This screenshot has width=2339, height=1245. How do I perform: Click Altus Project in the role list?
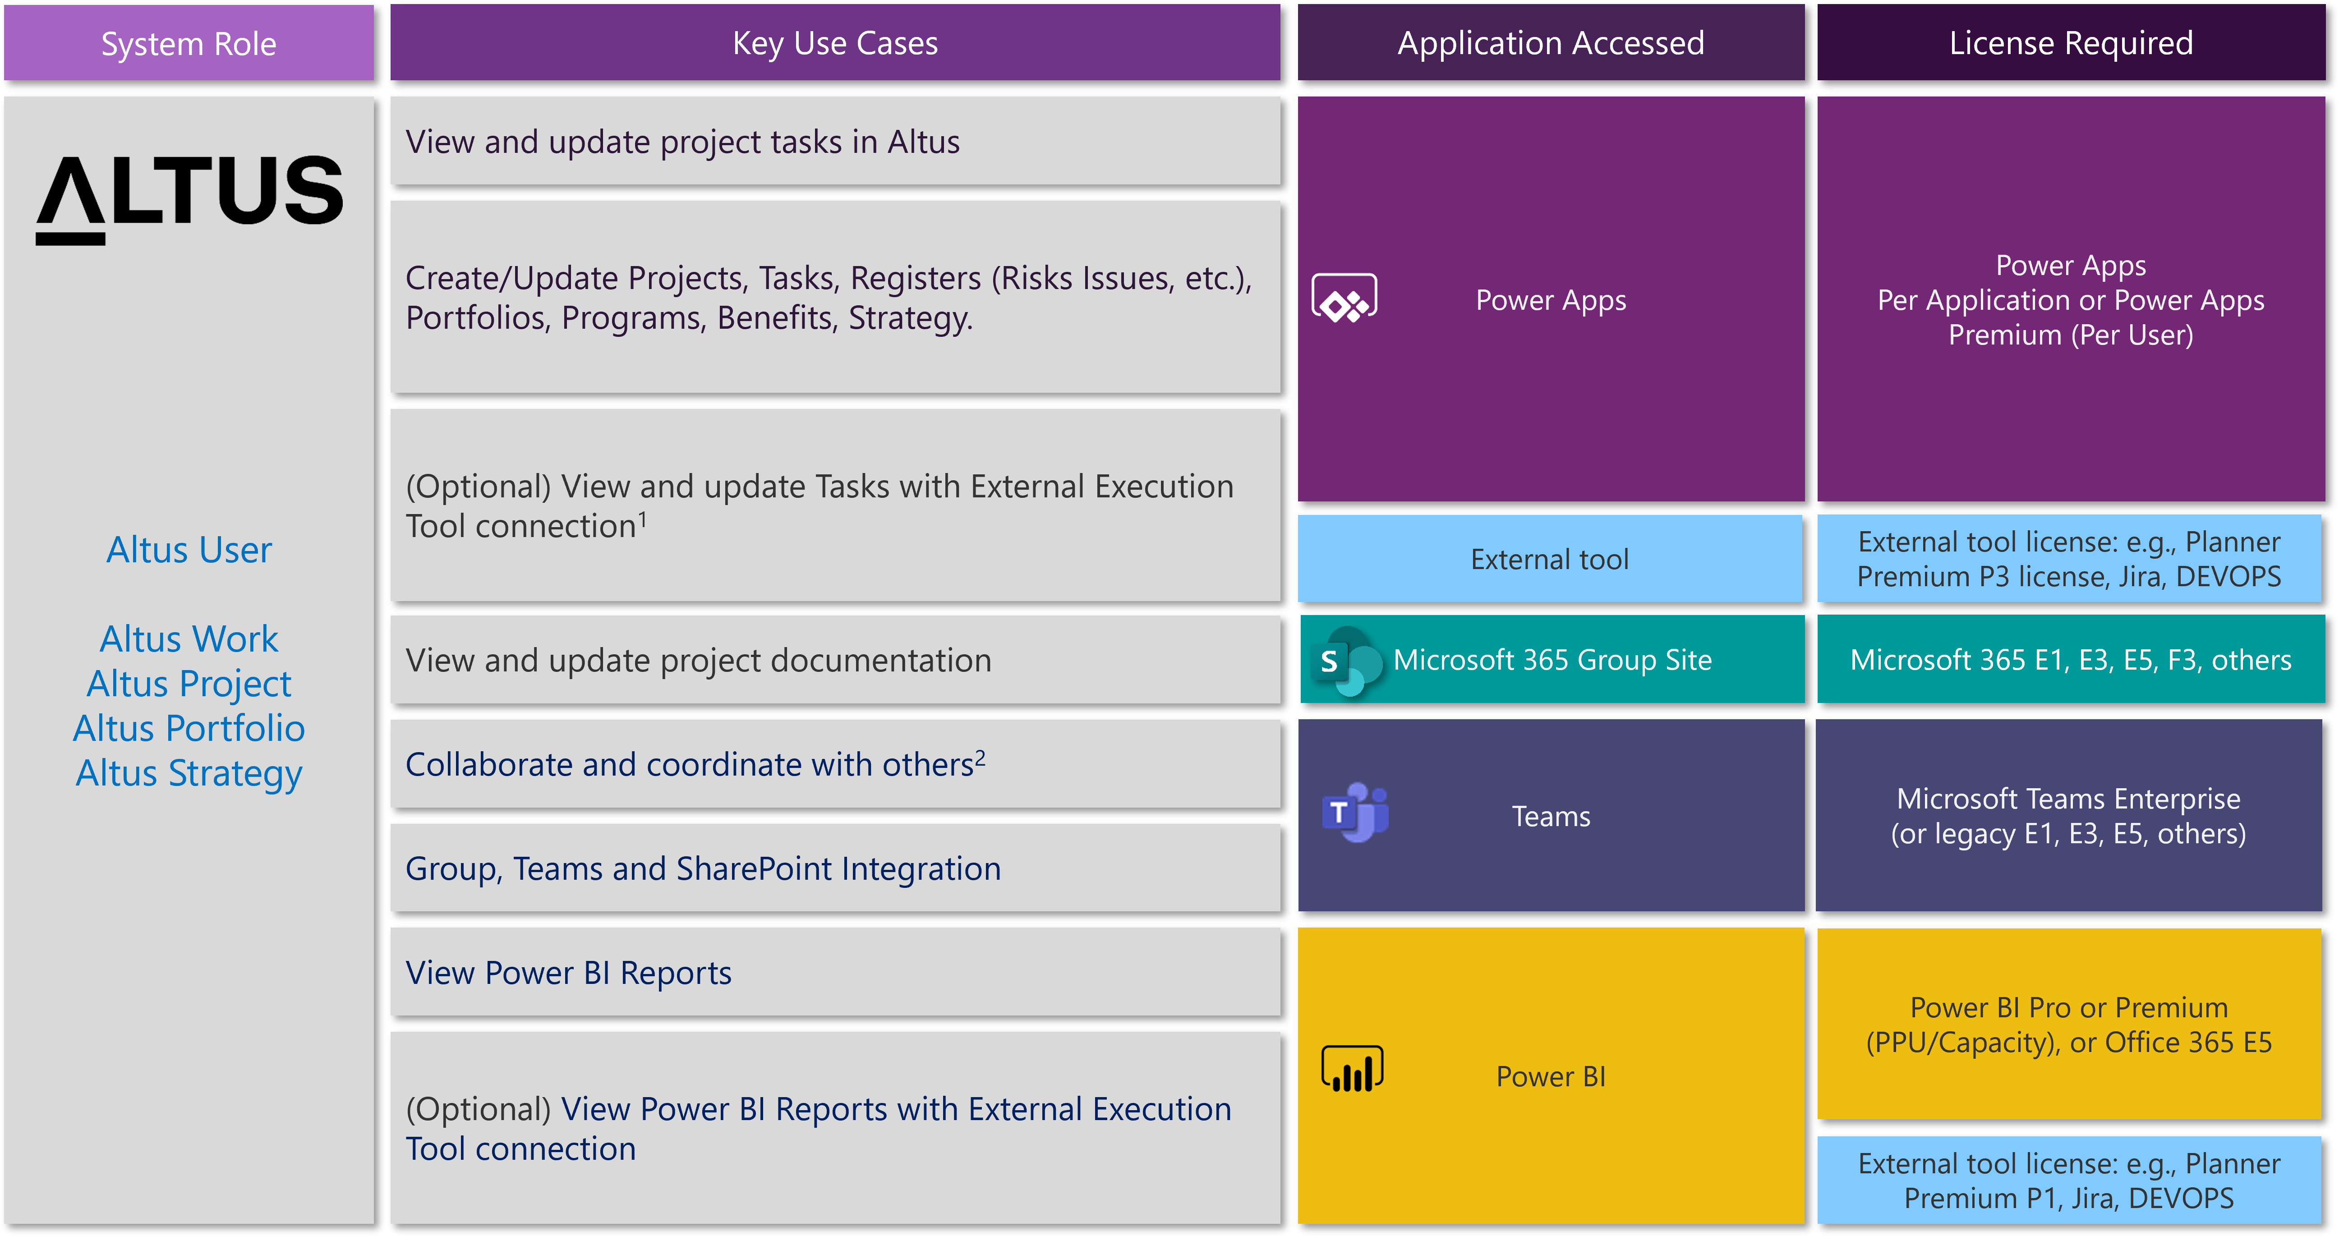[x=189, y=684]
